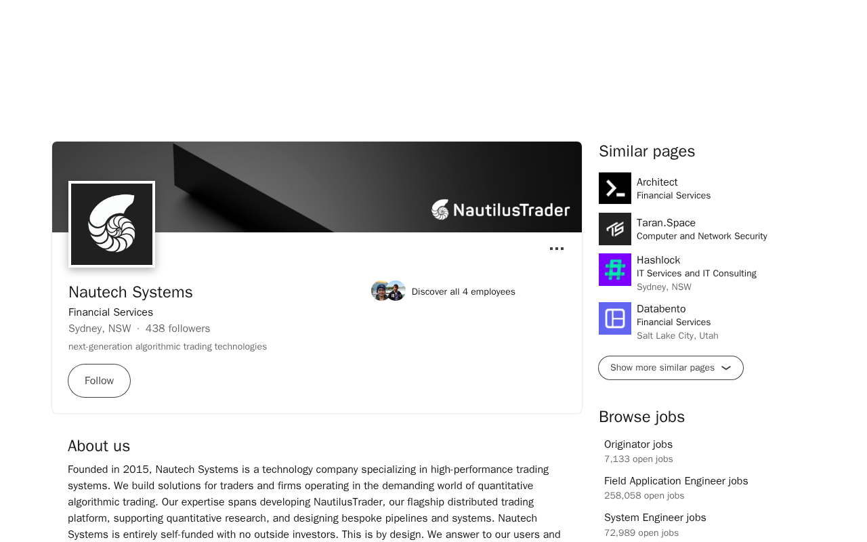
Task: Click the '438 followers' text
Action: [x=177, y=329]
